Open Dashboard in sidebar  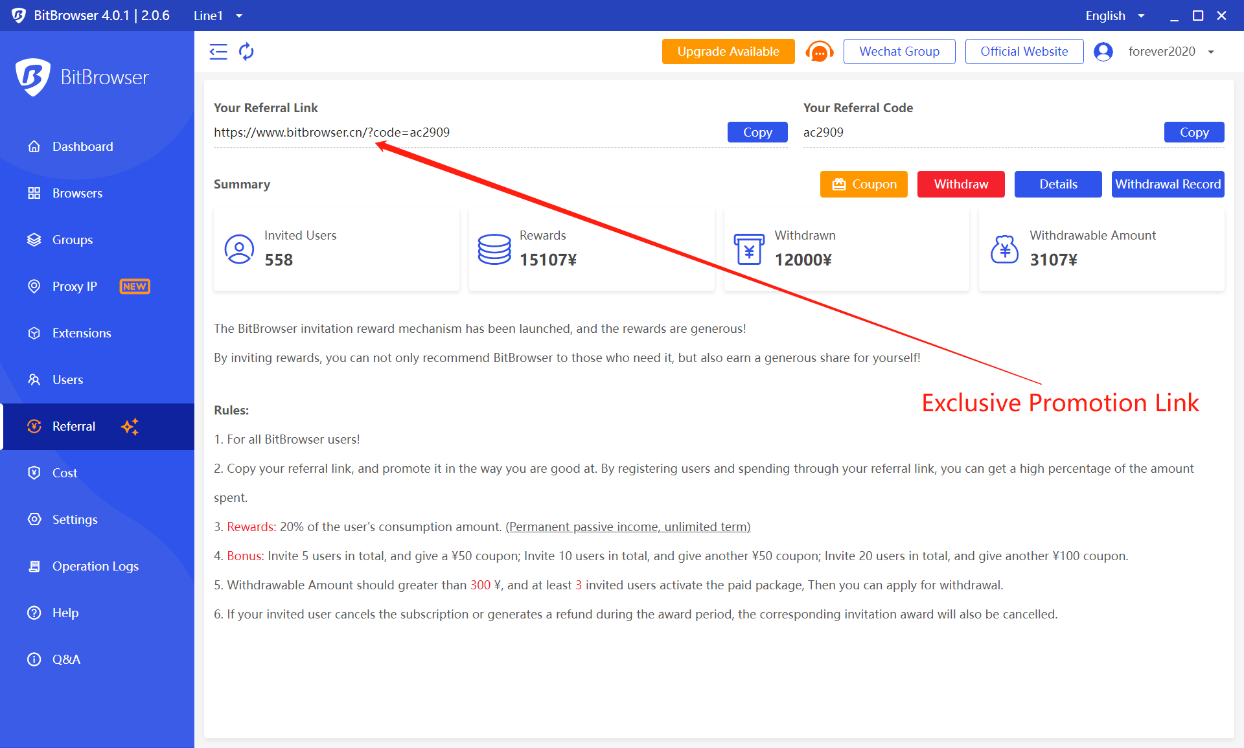97,146
